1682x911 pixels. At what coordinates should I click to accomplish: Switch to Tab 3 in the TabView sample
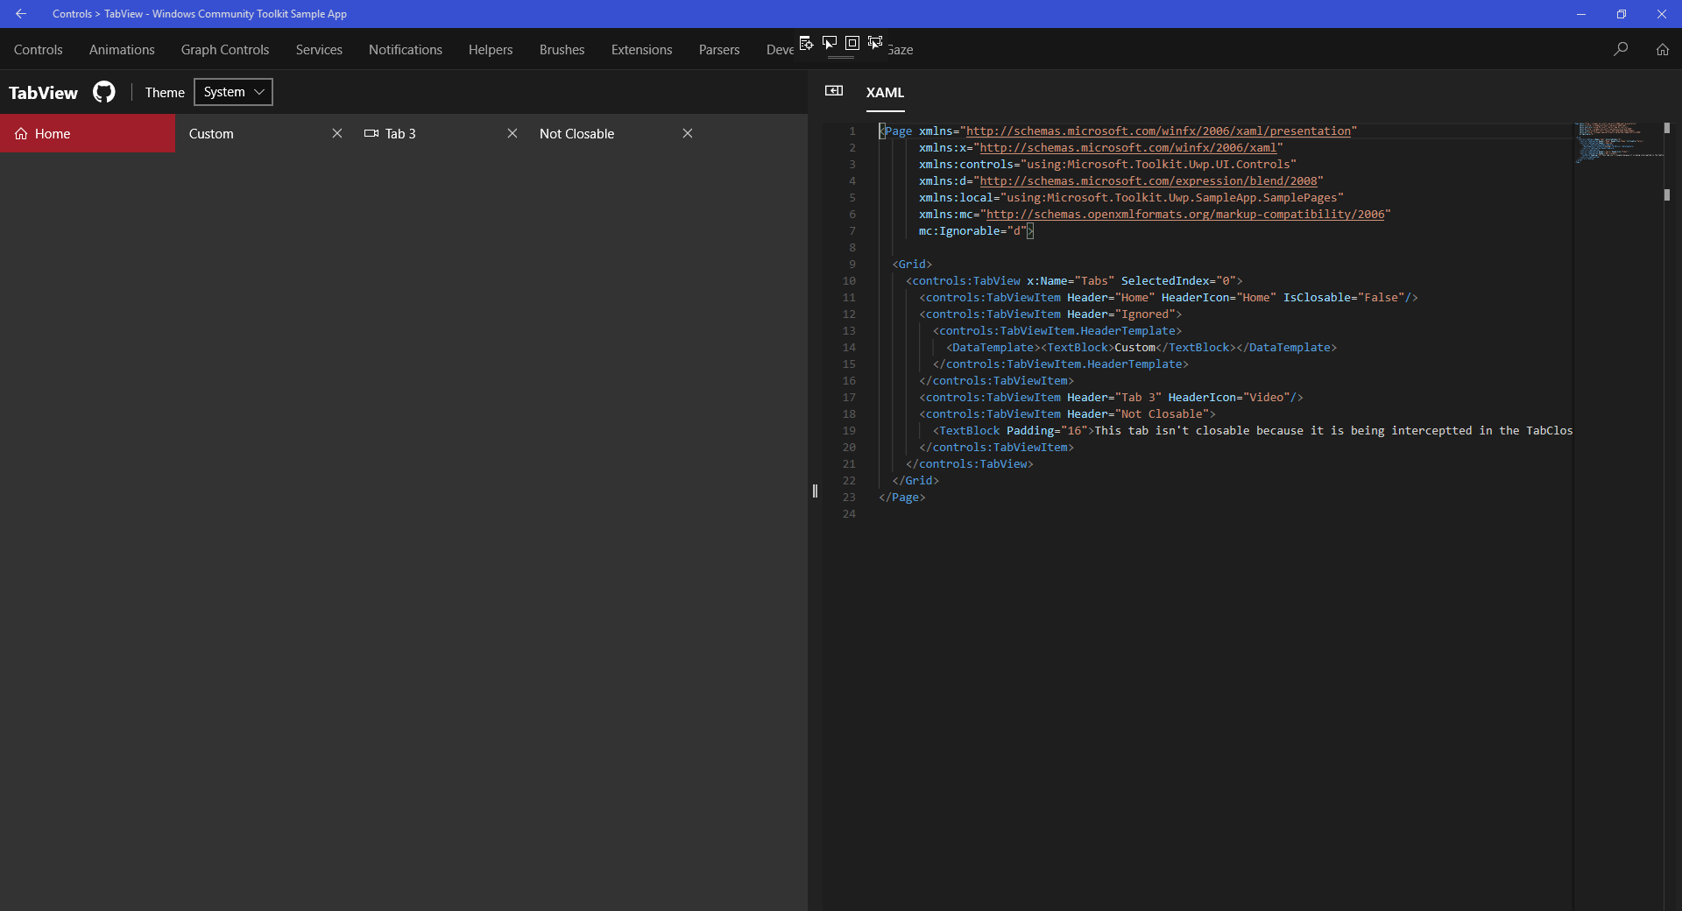400,133
